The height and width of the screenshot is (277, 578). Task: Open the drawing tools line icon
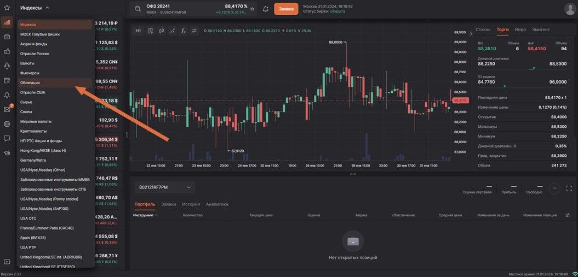click(x=172, y=31)
